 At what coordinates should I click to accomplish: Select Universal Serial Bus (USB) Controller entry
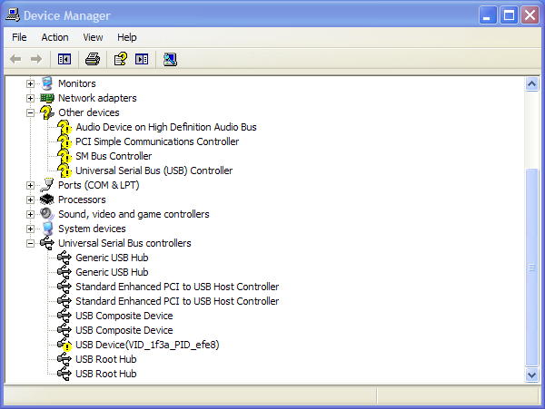(154, 171)
